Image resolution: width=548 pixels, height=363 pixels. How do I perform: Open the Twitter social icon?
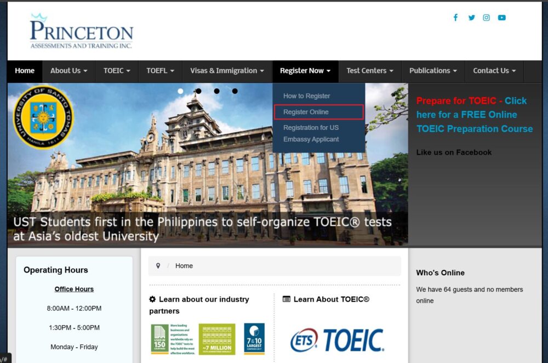471,18
